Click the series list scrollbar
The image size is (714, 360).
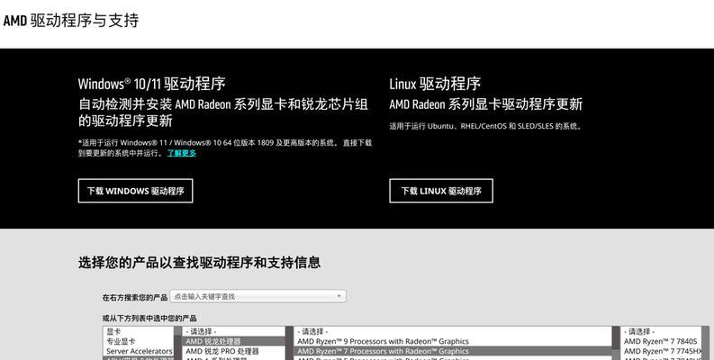click(x=616, y=343)
